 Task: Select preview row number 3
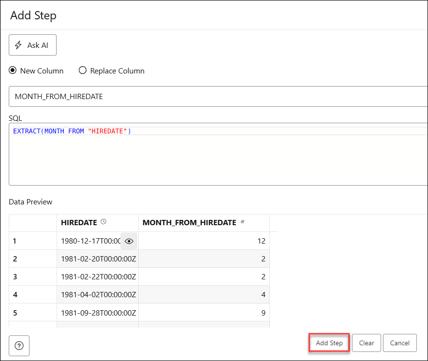pyautogui.click(x=15, y=276)
